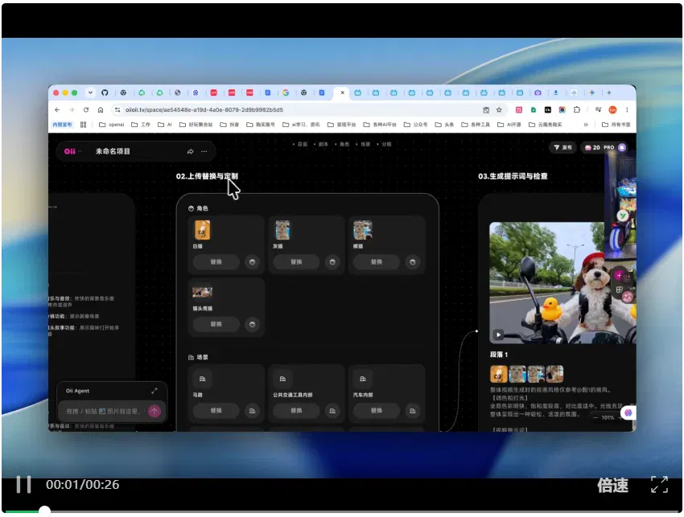Replace the 橘猫 character
This screenshot has height=517, width=684.
(x=377, y=262)
